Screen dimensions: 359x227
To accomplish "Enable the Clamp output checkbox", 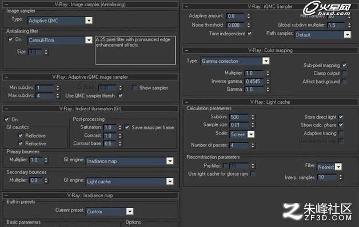I will tap(344, 73).
